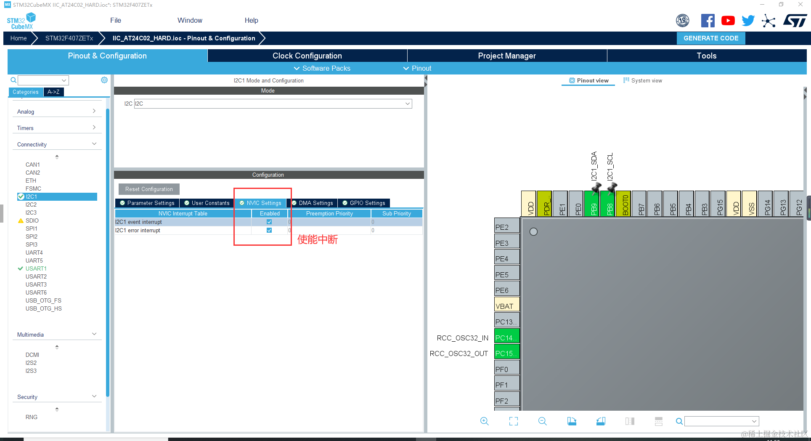The image size is (811, 441).
Task: Toggle I2C1 error interrupt enabled checkbox
Action: pos(269,230)
